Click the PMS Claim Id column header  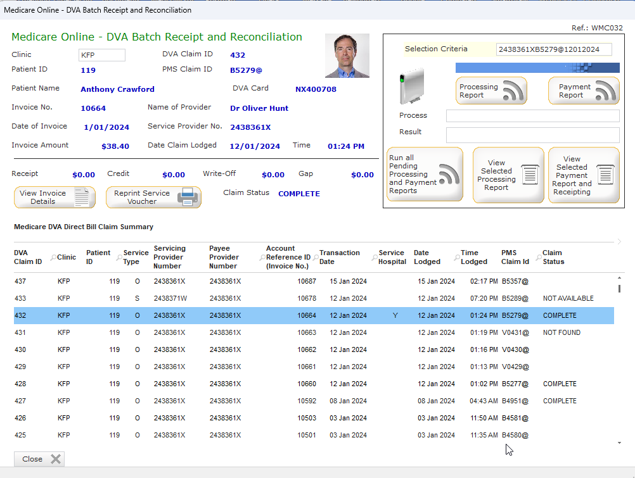[515, 257]
